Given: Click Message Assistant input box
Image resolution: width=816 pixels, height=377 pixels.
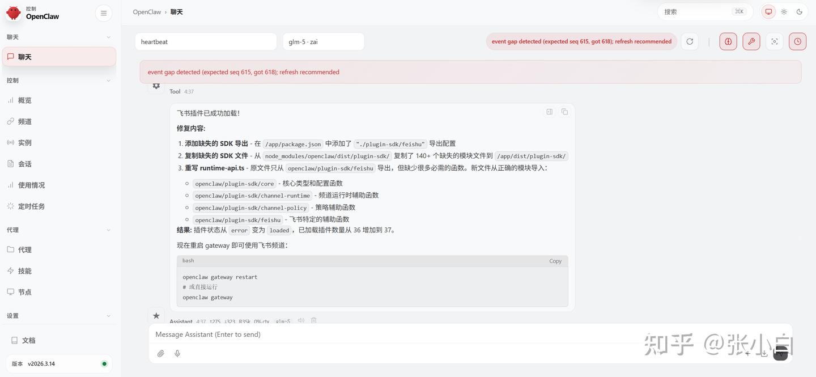Looking at the screenshot, I should (x=470, y=334).
